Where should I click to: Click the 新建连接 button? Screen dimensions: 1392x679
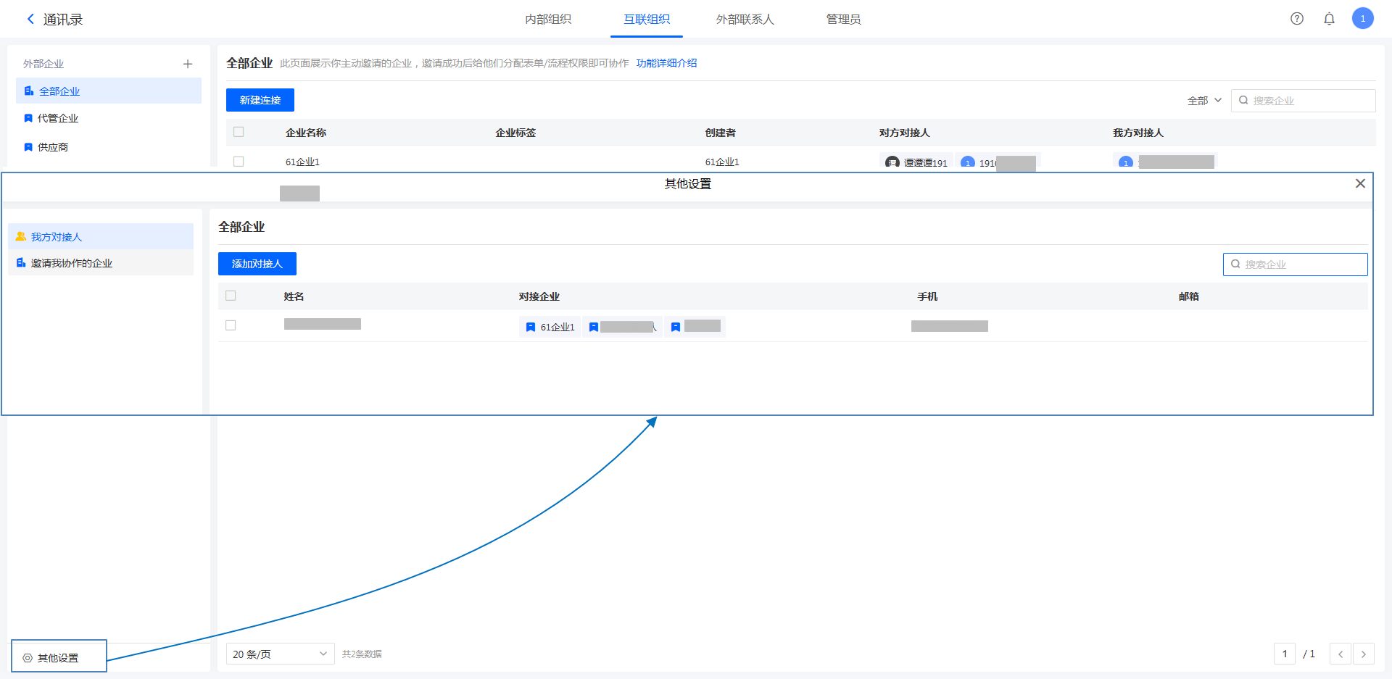(x=260, y=100)
